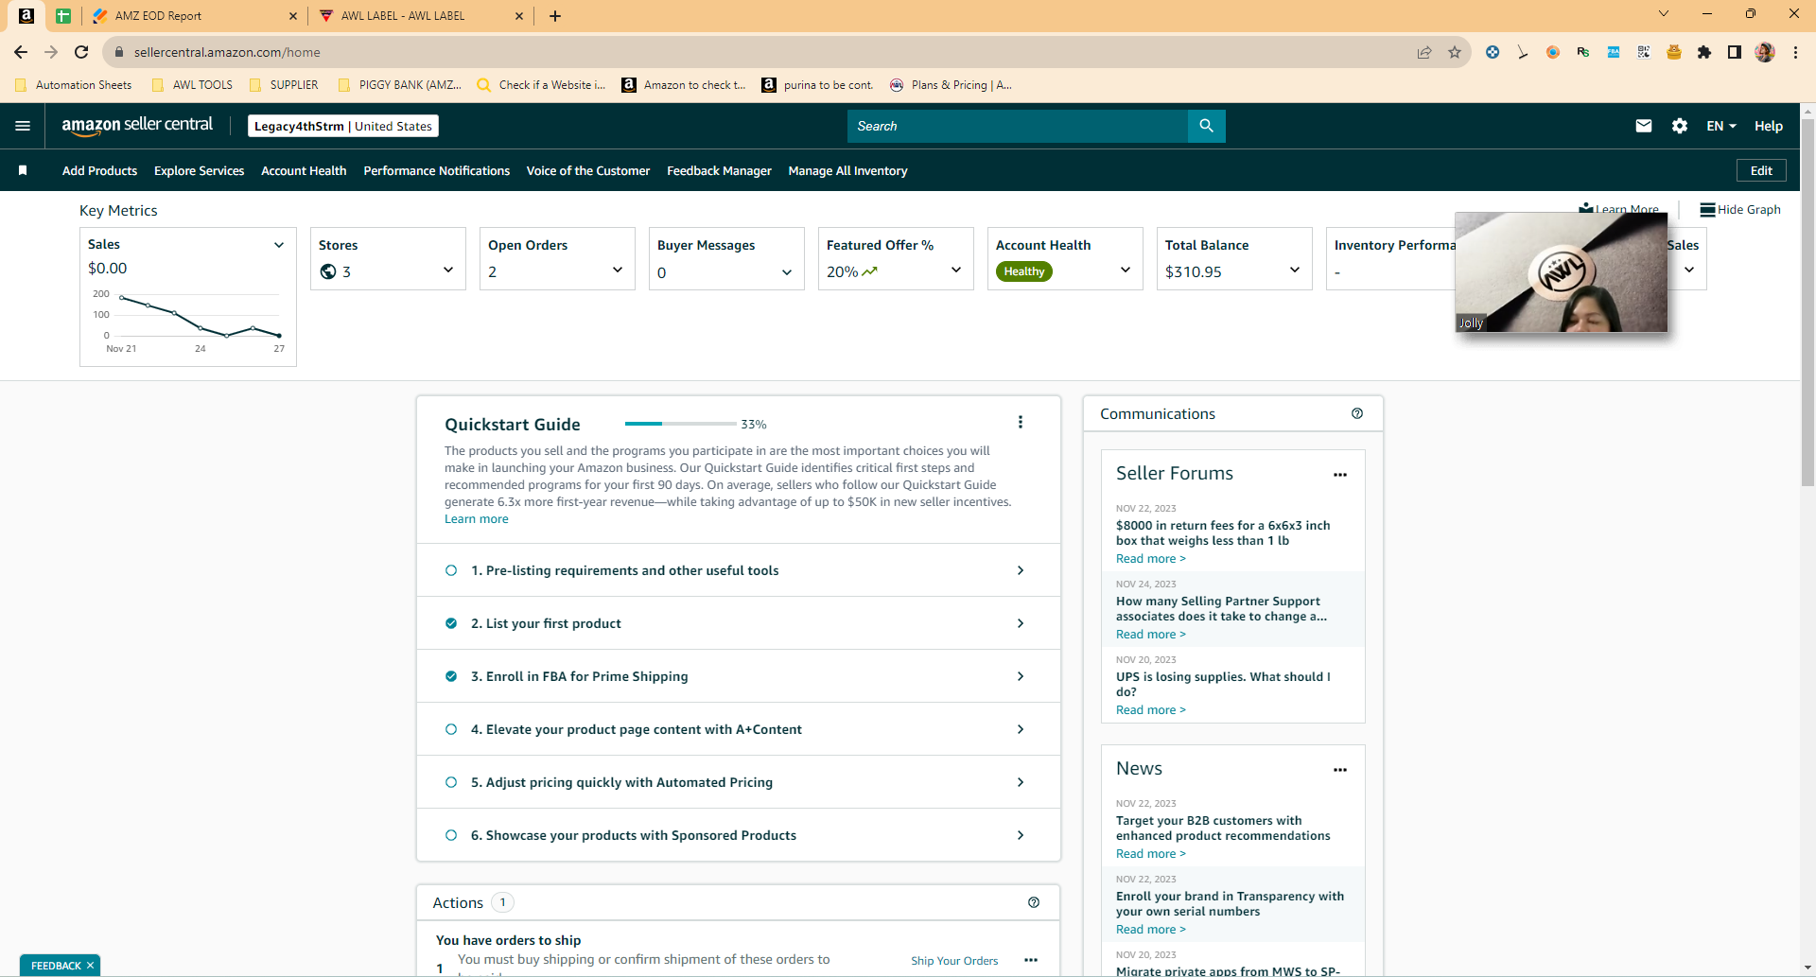Toggle the Chrome side panel icon
Viewport: 1816px width, 977px height.
click(1735, 52)
